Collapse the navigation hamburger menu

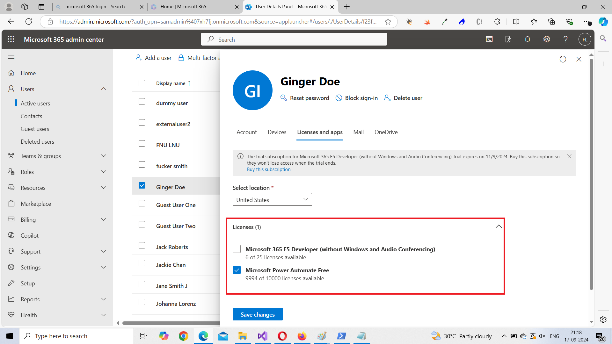(x=11, y=57)
